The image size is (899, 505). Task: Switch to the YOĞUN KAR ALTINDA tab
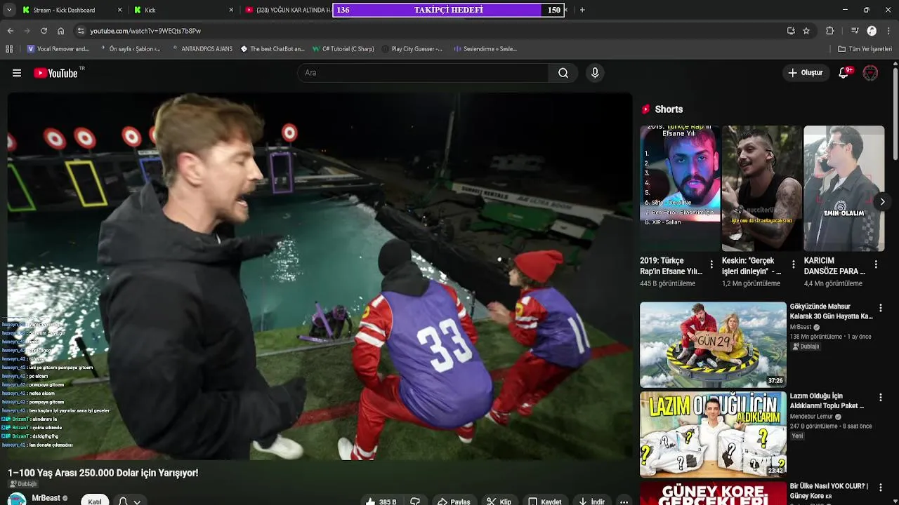tap(287, 10)
